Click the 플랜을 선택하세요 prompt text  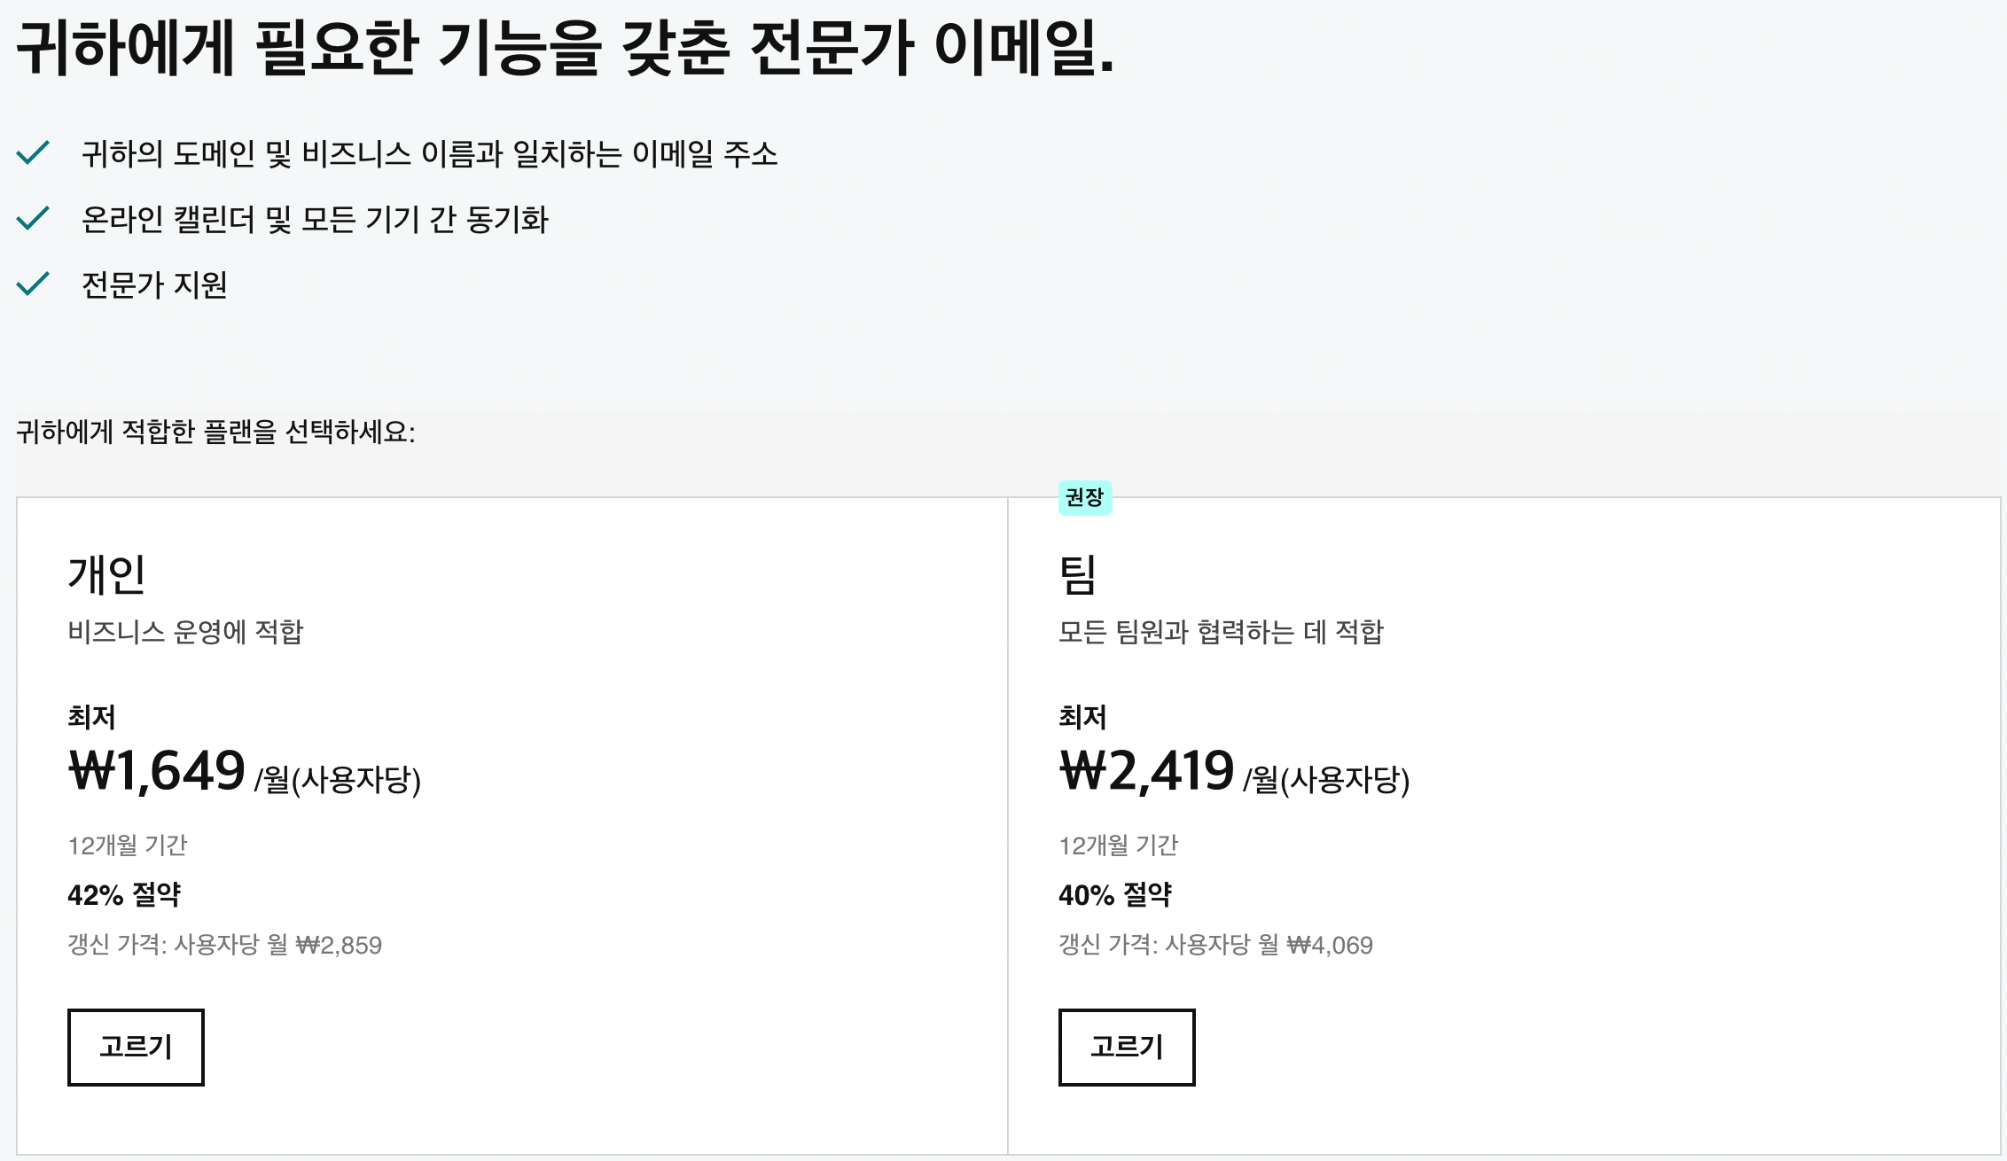tap(215, 432)
